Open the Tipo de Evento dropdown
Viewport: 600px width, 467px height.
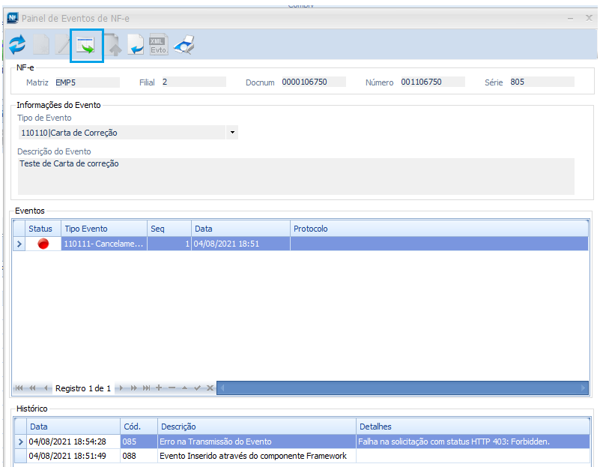click(x=232, y=133)
